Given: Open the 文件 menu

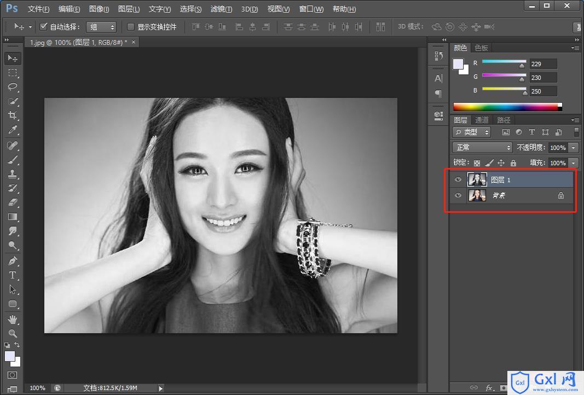Looking at the screenshot, I should point(38,9).
